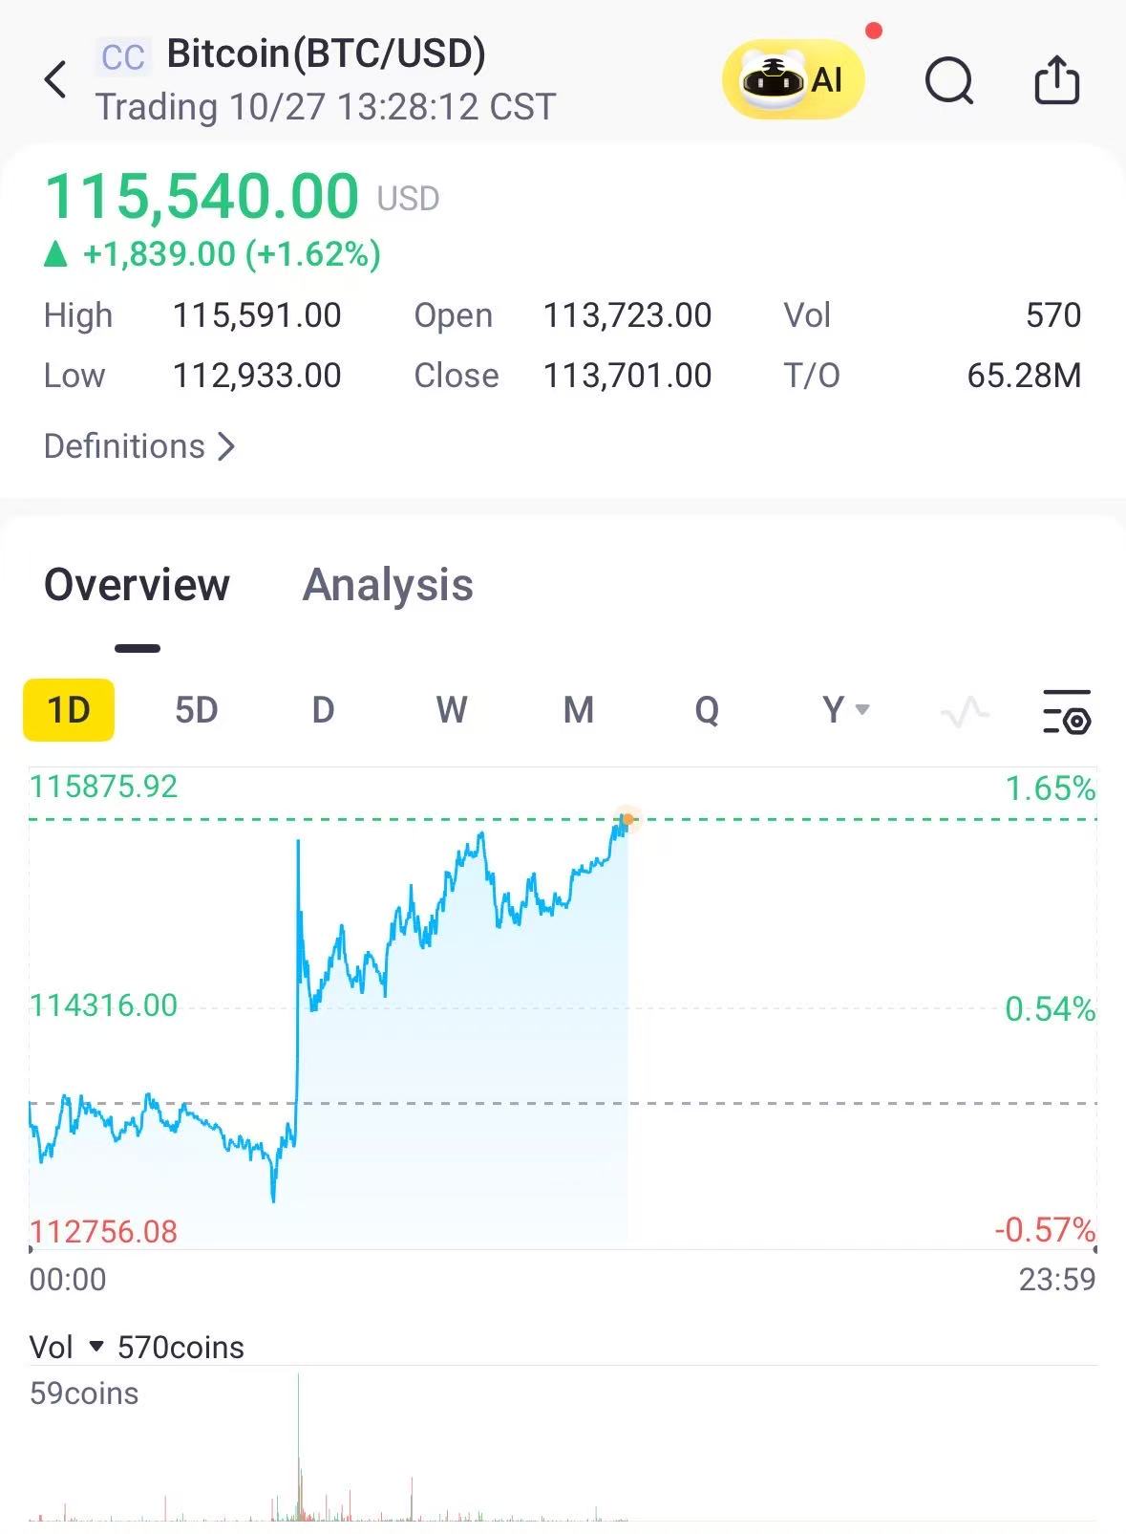The height and width of the screenshot is (1534, 1126).
Task: Tap the back arrow icon
Action: click(56, 79)
